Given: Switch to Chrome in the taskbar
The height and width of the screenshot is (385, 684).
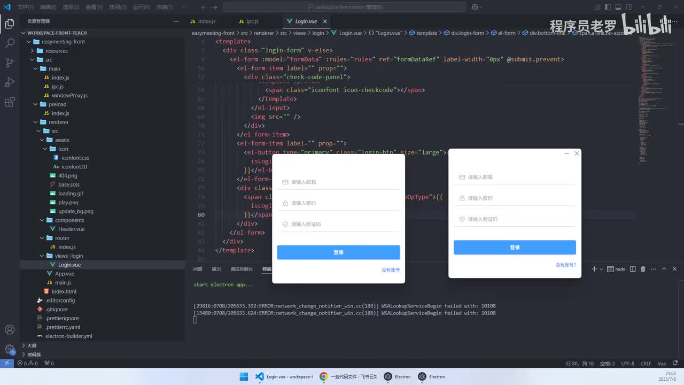Looking at the screenshot, I should pos(348,376).
